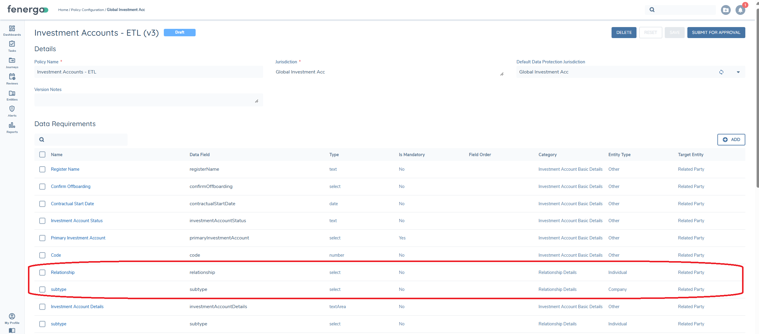Click the Submit for Approval button

click(716, 33)
